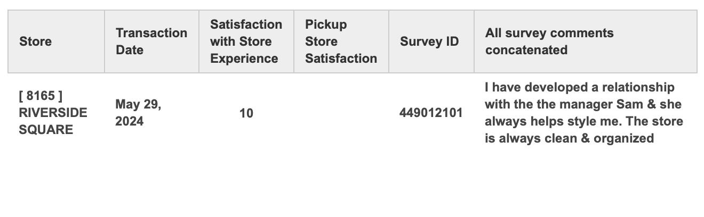Click the Satisfaction with Store Experience header
The image size is (704, 217).
point(246,41)
